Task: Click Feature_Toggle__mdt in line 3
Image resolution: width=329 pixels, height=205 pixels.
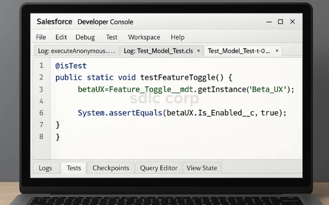Action: click(151, 89)
